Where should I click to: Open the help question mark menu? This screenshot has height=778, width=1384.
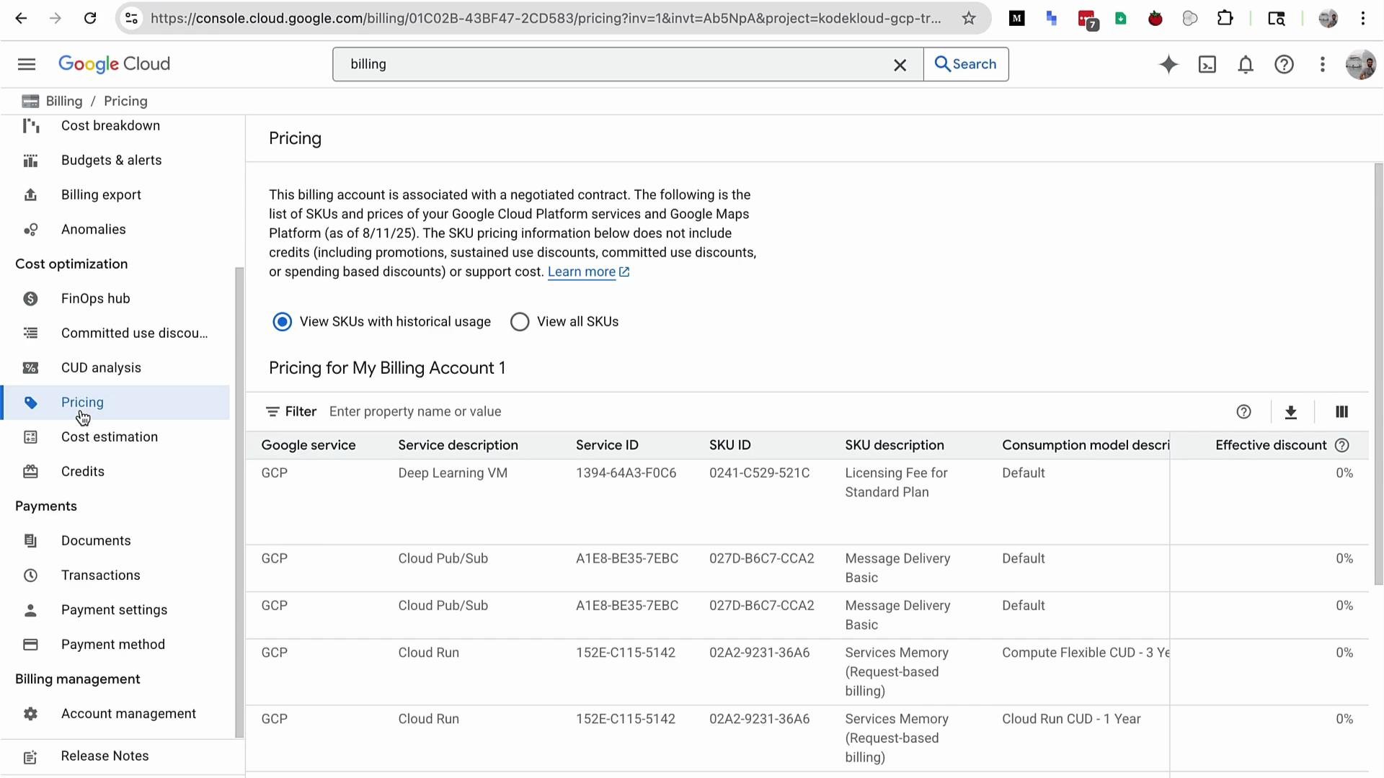pos(1284,64)
